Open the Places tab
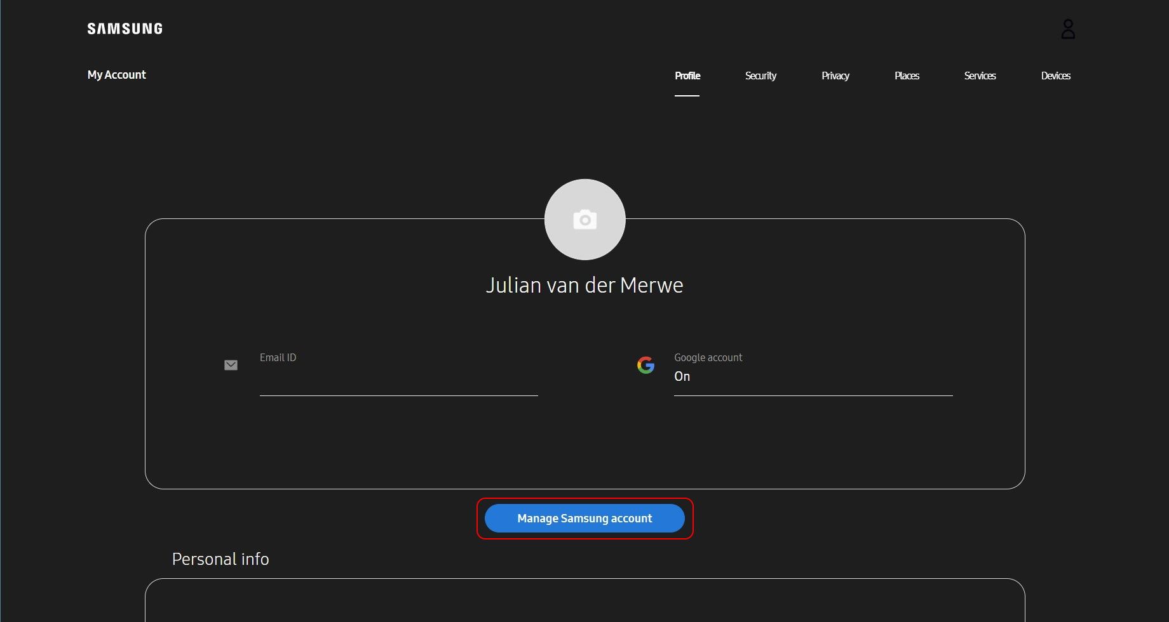Viewport: 1169px width, 622px height. 907,76
